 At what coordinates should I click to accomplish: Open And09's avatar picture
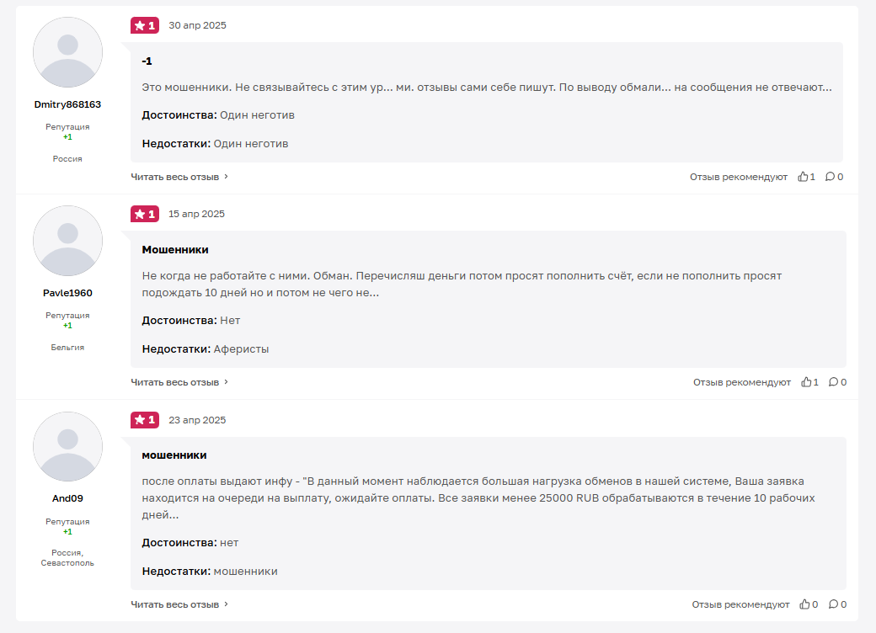[67, 447]
